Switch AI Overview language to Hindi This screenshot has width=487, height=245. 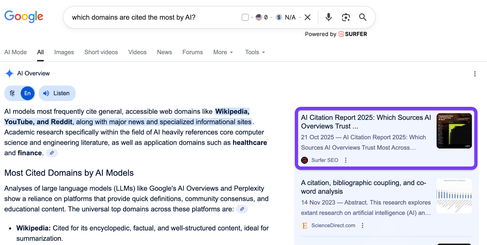12,93
